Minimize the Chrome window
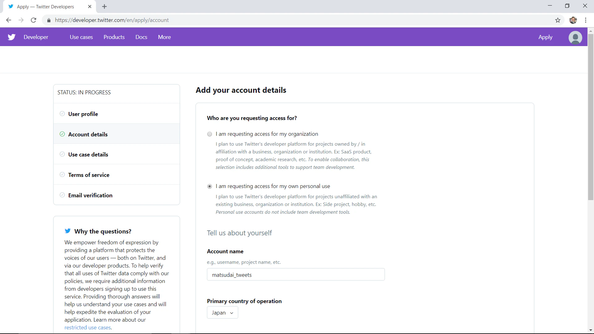 tap(550, 6)
